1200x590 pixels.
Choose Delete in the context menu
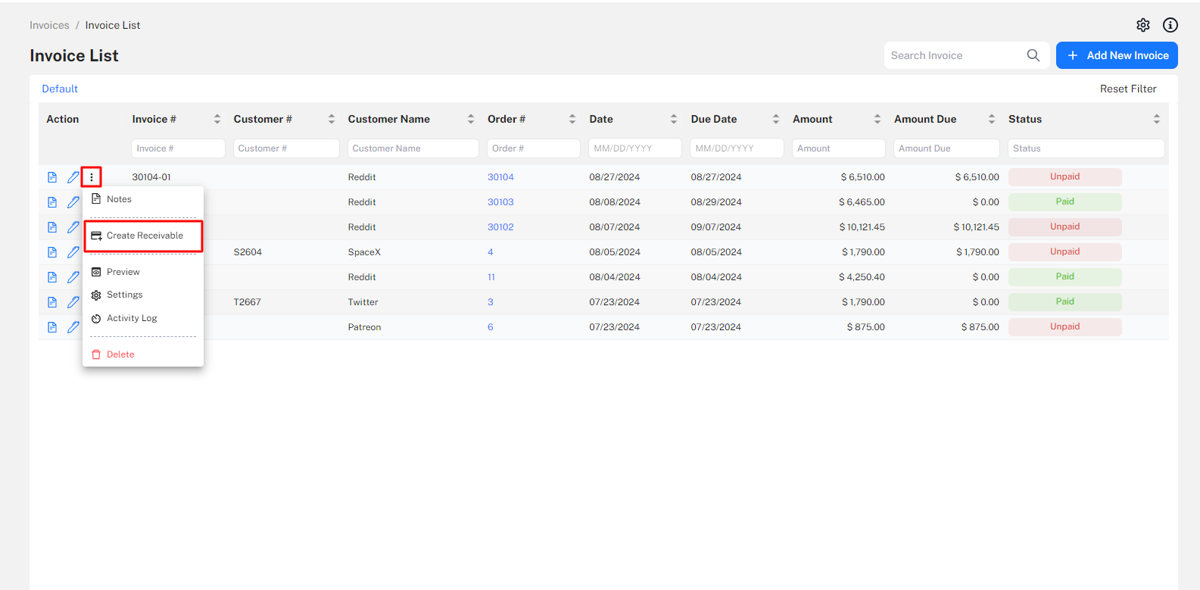[143, 354]
